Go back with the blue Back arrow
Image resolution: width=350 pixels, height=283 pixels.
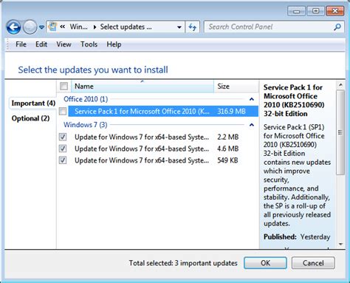[x=13, y=27]
